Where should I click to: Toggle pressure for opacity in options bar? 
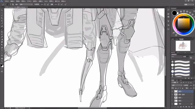pos(48,4)
